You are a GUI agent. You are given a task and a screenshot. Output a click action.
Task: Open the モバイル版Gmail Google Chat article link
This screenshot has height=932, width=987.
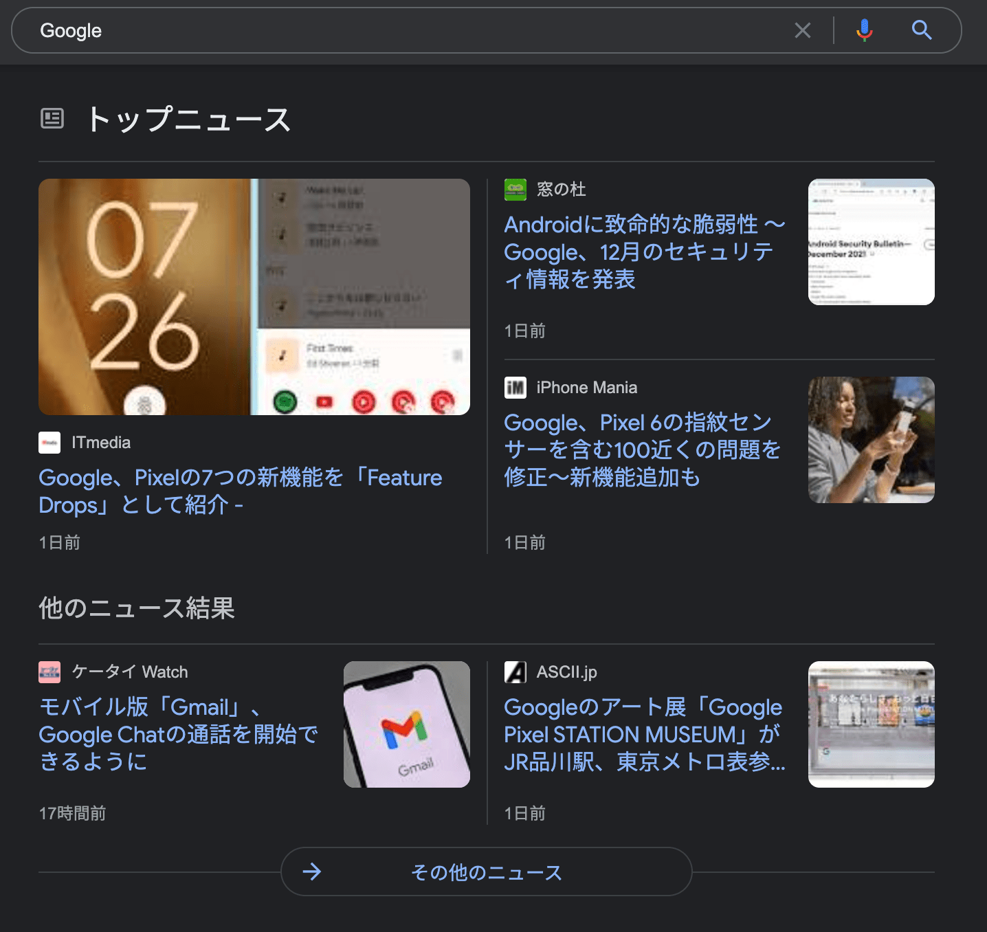coord(179,734)
